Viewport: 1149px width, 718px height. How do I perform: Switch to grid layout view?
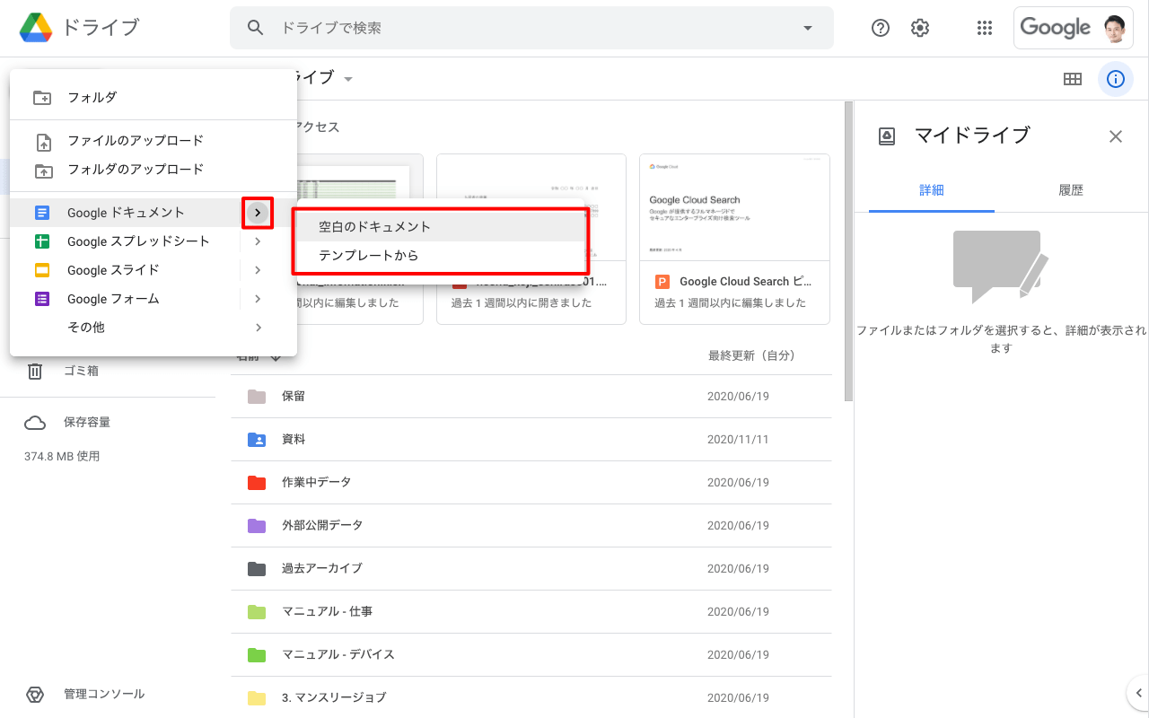pos(1073,79)
